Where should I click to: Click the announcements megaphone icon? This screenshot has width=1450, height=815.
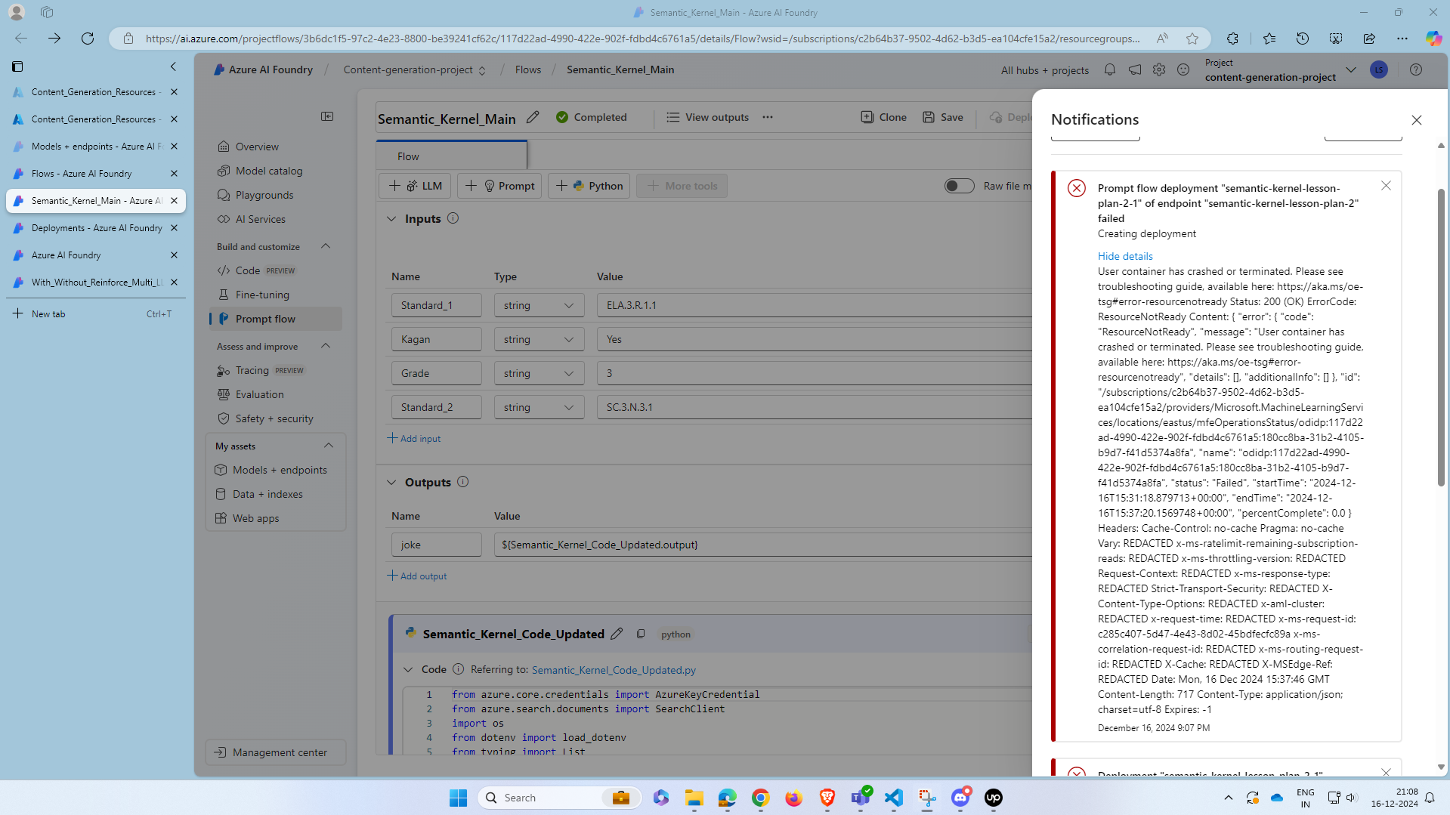[x=1135, y=69]
